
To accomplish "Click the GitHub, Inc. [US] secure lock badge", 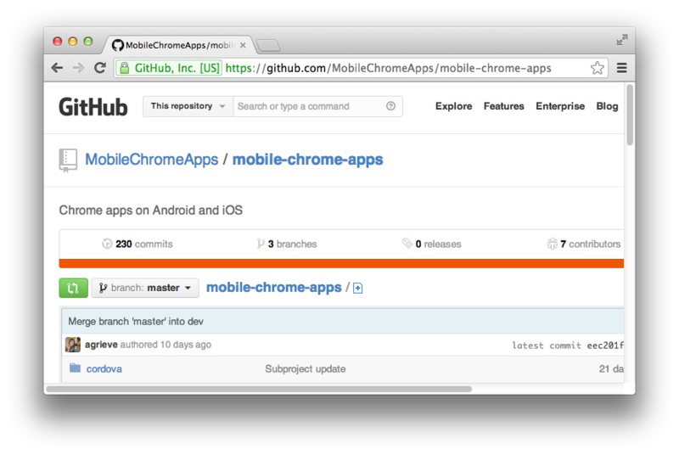I will click(x=169, y=68).
